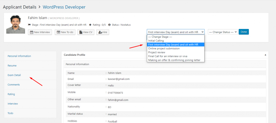
Task: Click the email kawser@gmail.com
Action: point(119,79)
